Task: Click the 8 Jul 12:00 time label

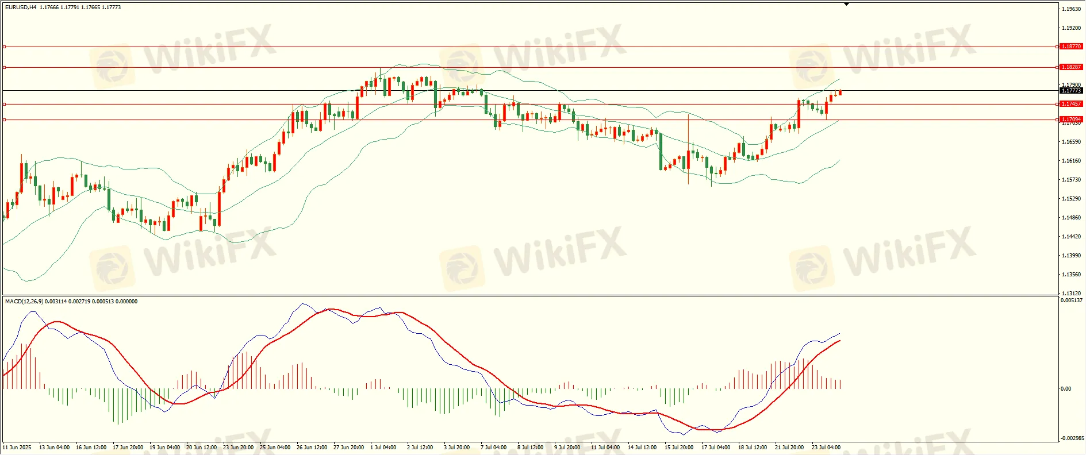Action: (x=531, y=447)
